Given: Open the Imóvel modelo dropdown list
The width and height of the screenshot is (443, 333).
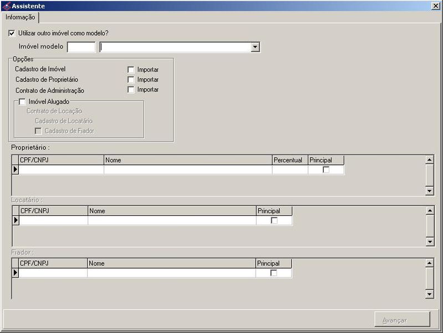Looking at the screenshot, I should click(x=255, y=47).
